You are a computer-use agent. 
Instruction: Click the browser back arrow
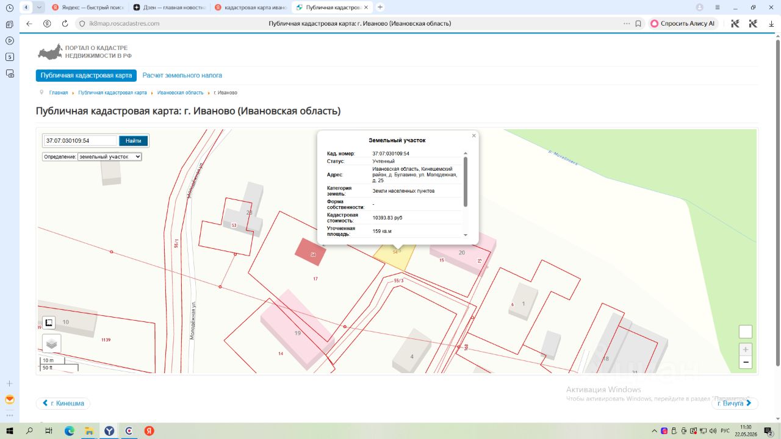pos(29,23)
